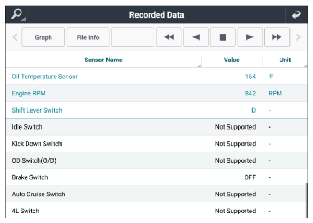Click the OFF value for Brake Switch
The width and height of the screenshot is (313, 223).
click(x=250, y=177)
